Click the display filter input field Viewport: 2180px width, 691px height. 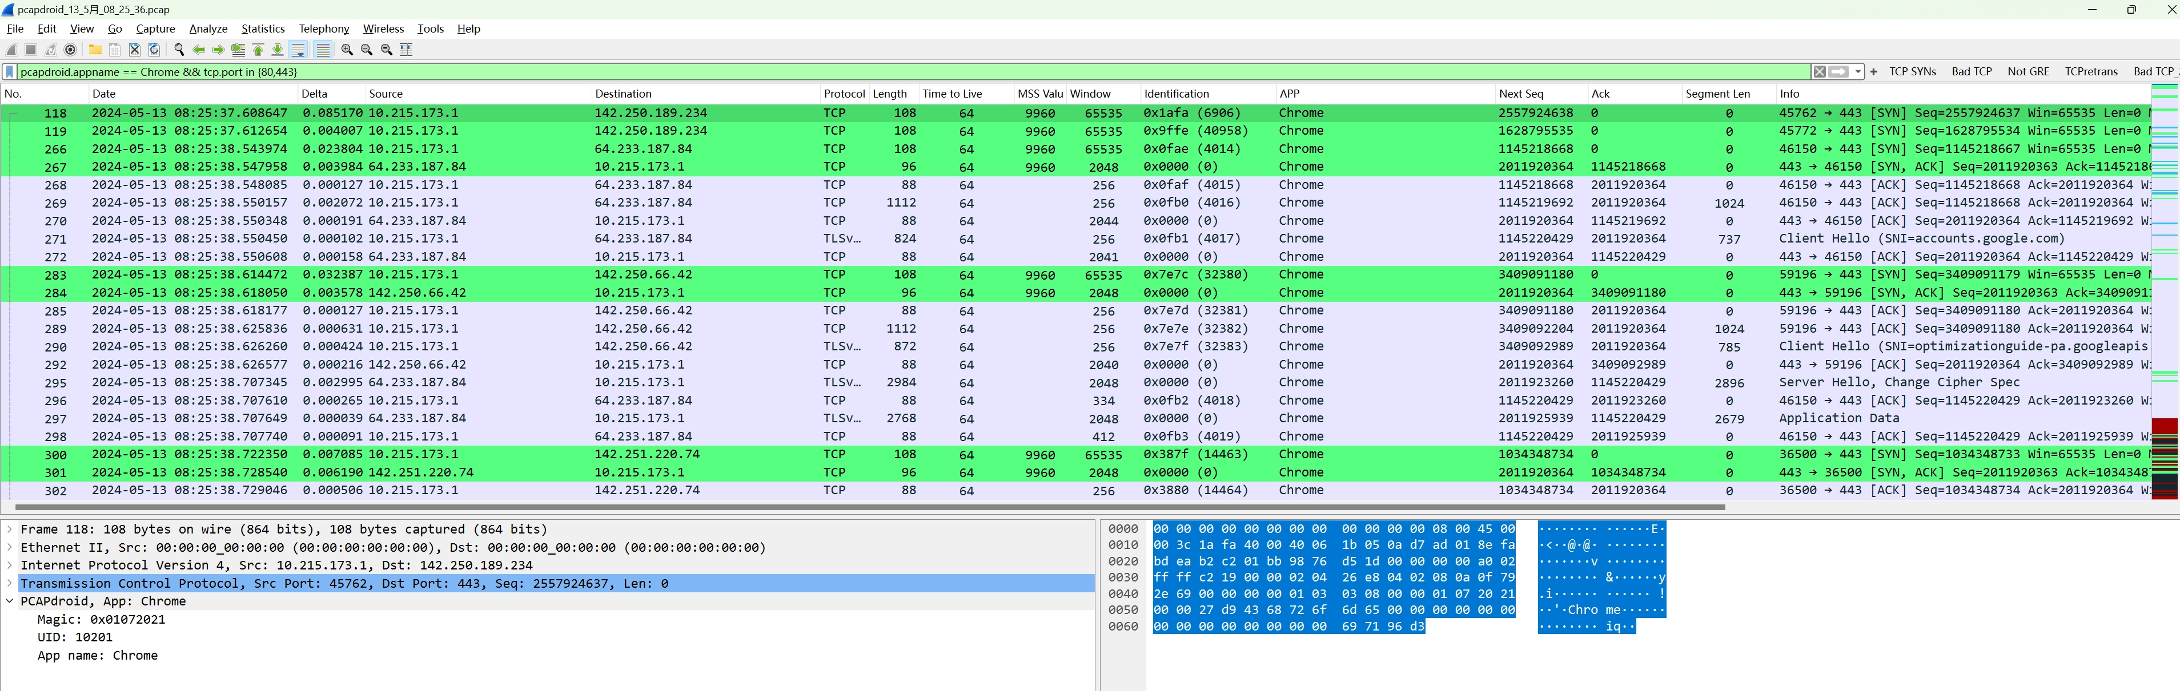pyautogui.click(x=846, y=72)
